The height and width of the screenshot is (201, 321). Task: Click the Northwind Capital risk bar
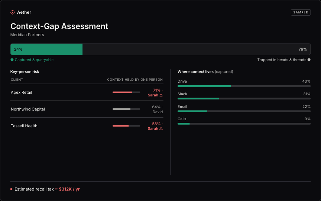point(126,109)
